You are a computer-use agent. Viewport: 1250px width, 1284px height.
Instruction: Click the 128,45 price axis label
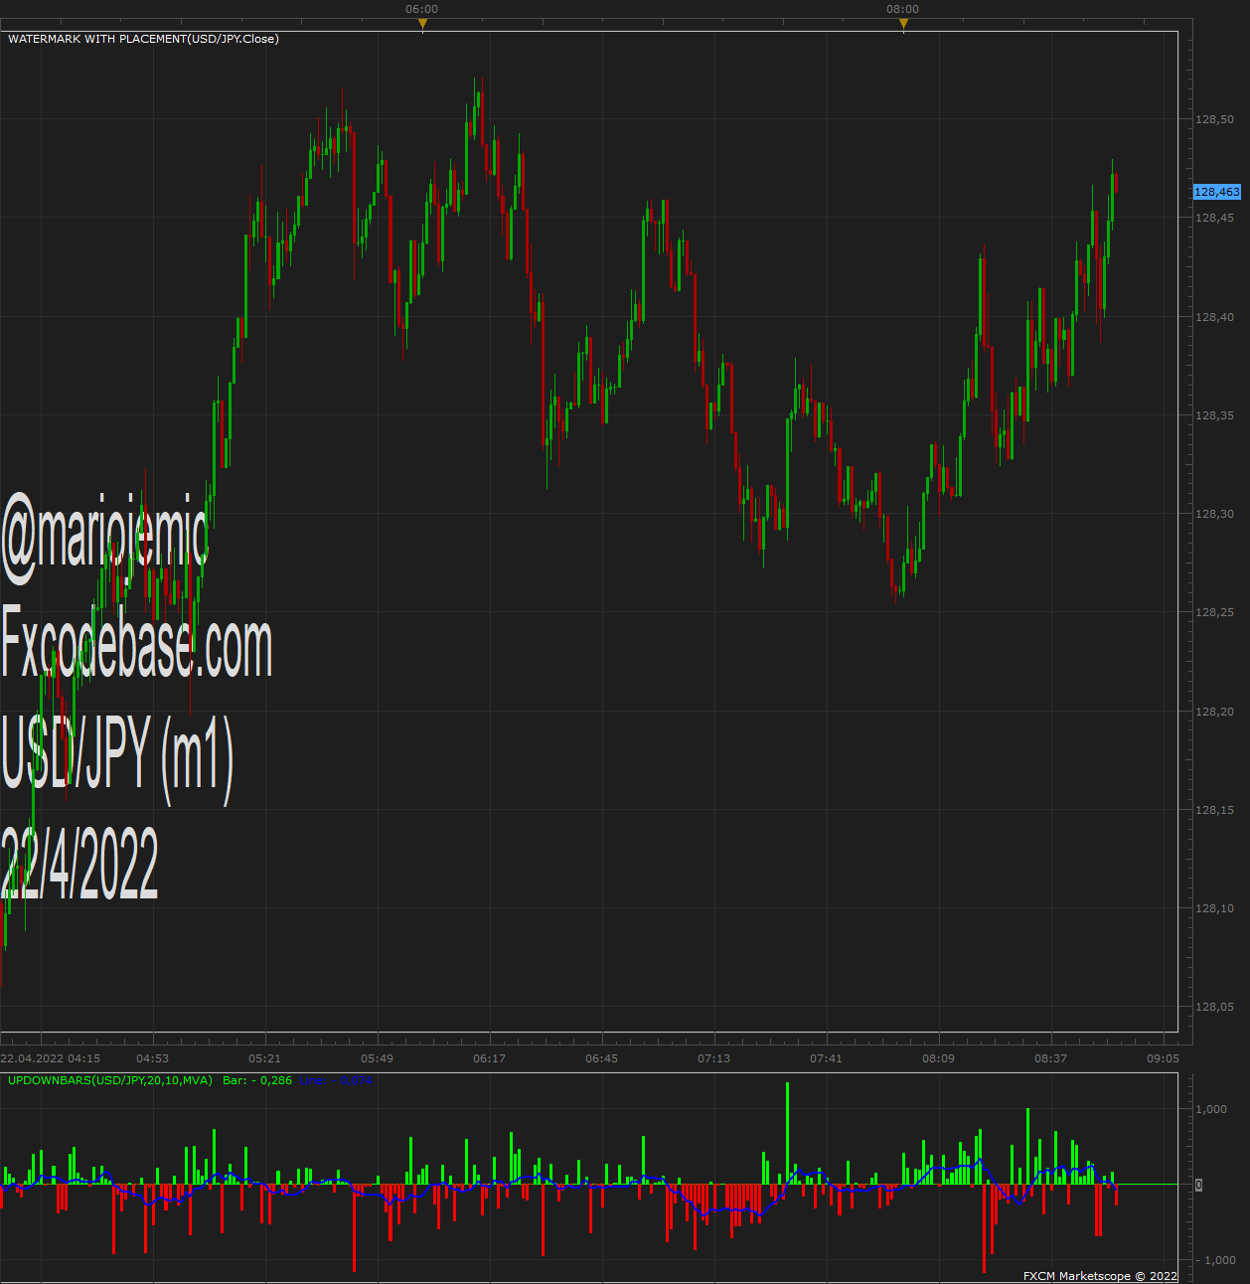1214,218
